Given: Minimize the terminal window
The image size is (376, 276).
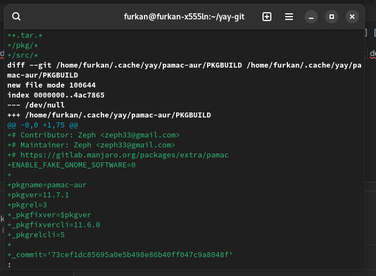Looking at the screenshot, I should click(312, 17).
